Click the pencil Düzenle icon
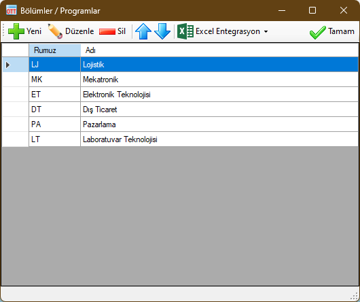360x302 pixels. (x=55, y=31)
